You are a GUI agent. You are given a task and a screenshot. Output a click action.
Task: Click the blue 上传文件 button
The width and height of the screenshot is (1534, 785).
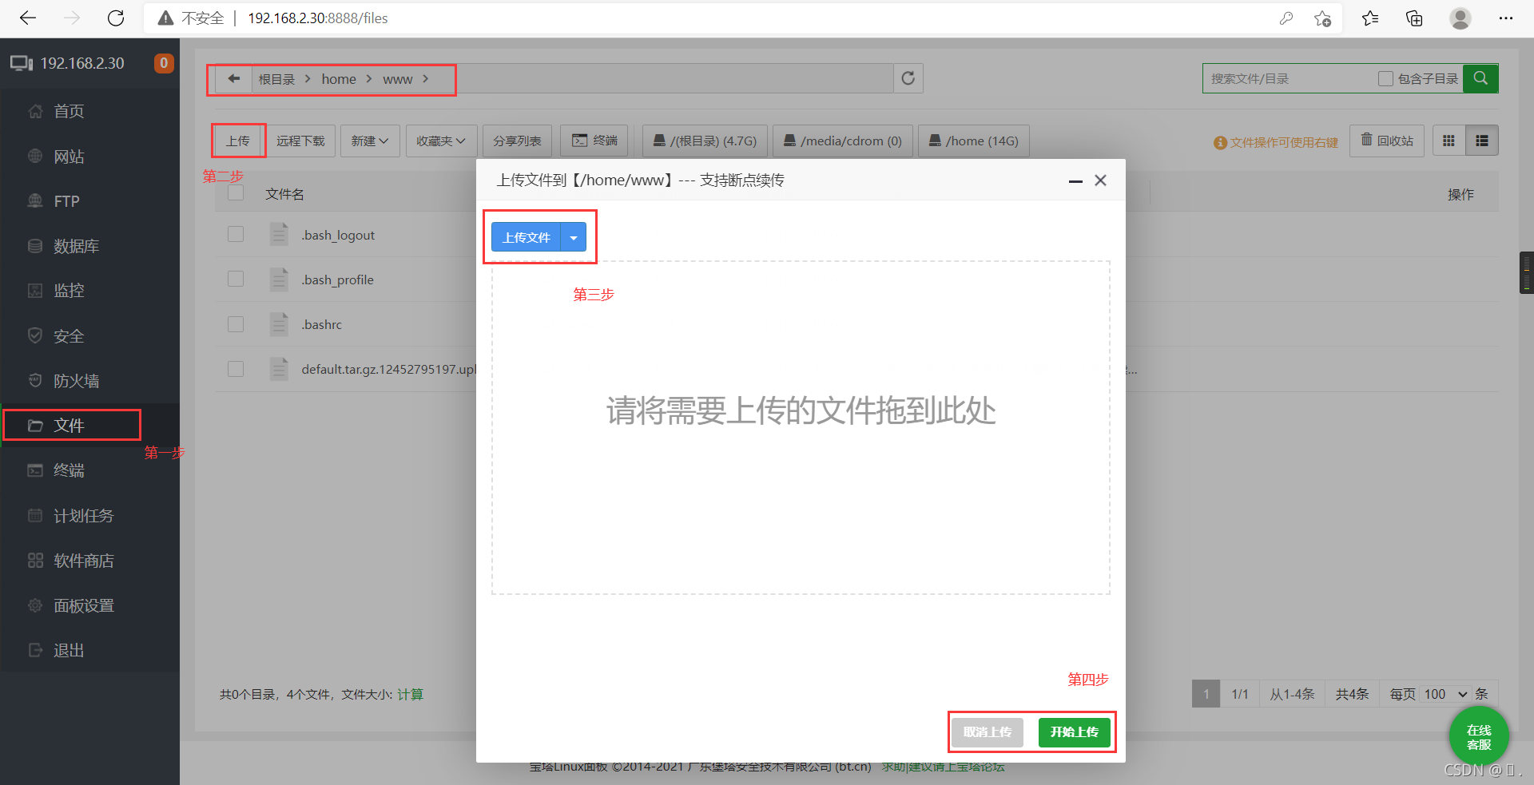pos(527,237)
